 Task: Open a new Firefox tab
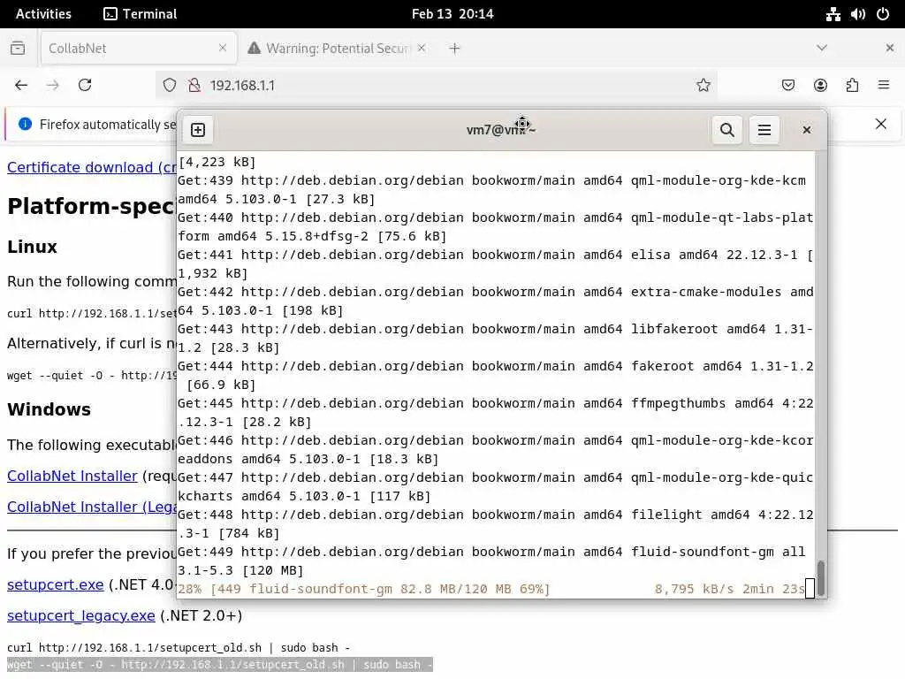click(x=455, y=49)
